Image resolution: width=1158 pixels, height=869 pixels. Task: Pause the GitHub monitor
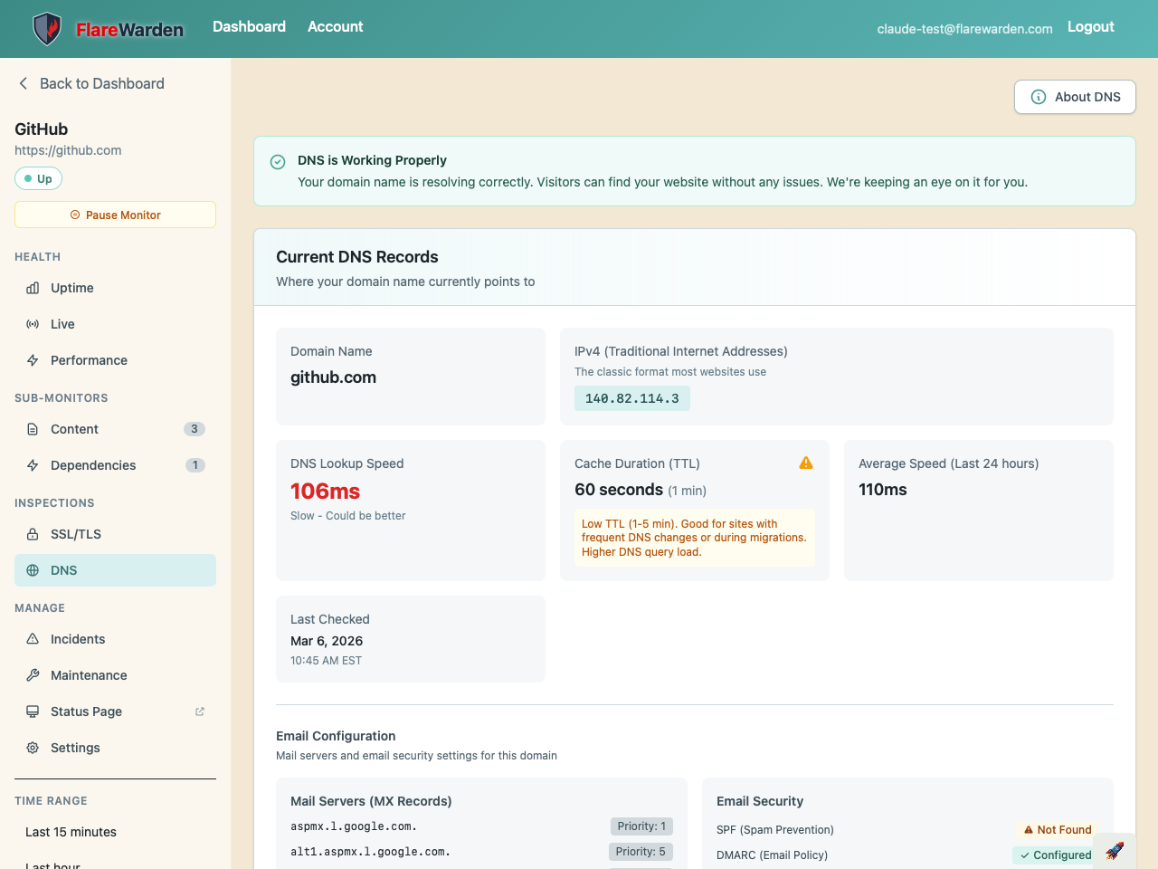click(115, 215)
